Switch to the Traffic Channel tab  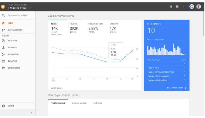[58, 103]
